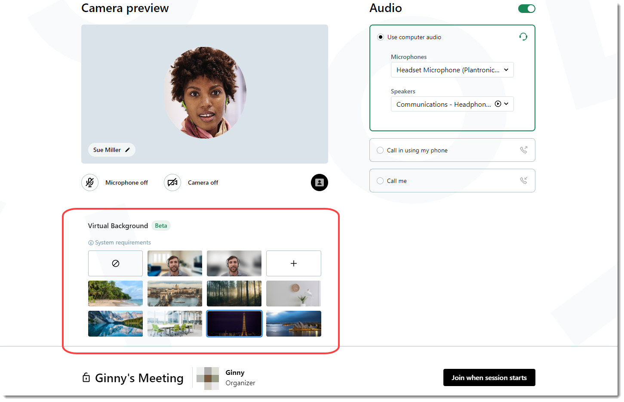Click the Ginny's Meeting title
The height and width of the screenshot is (402, 624).
[139, 378]
